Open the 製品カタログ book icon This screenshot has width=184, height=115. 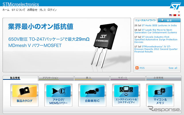[x=24, y=91]
